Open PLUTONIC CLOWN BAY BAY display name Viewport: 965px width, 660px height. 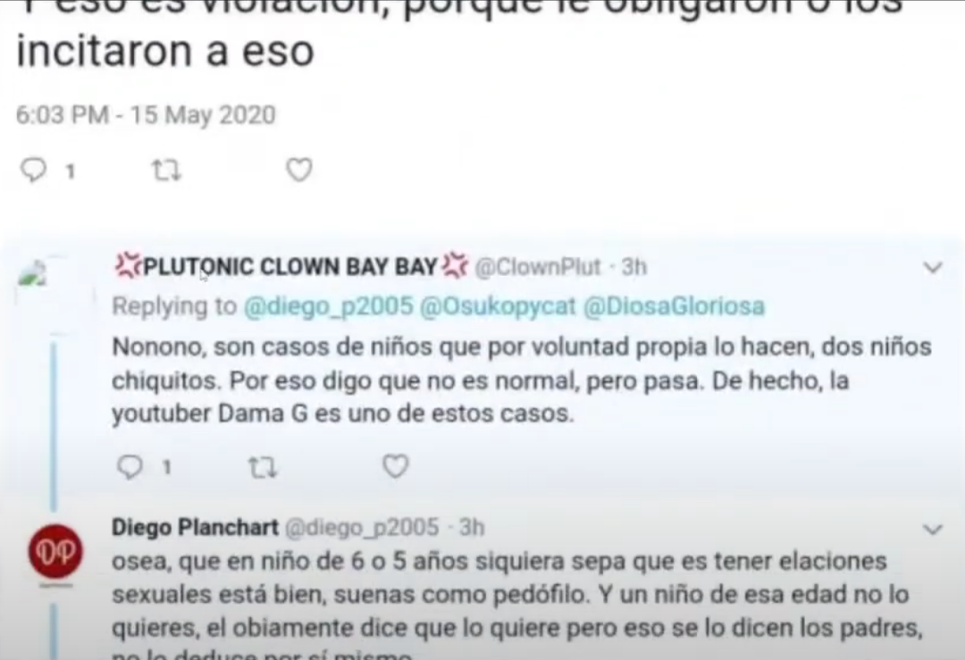coord(291,267)
